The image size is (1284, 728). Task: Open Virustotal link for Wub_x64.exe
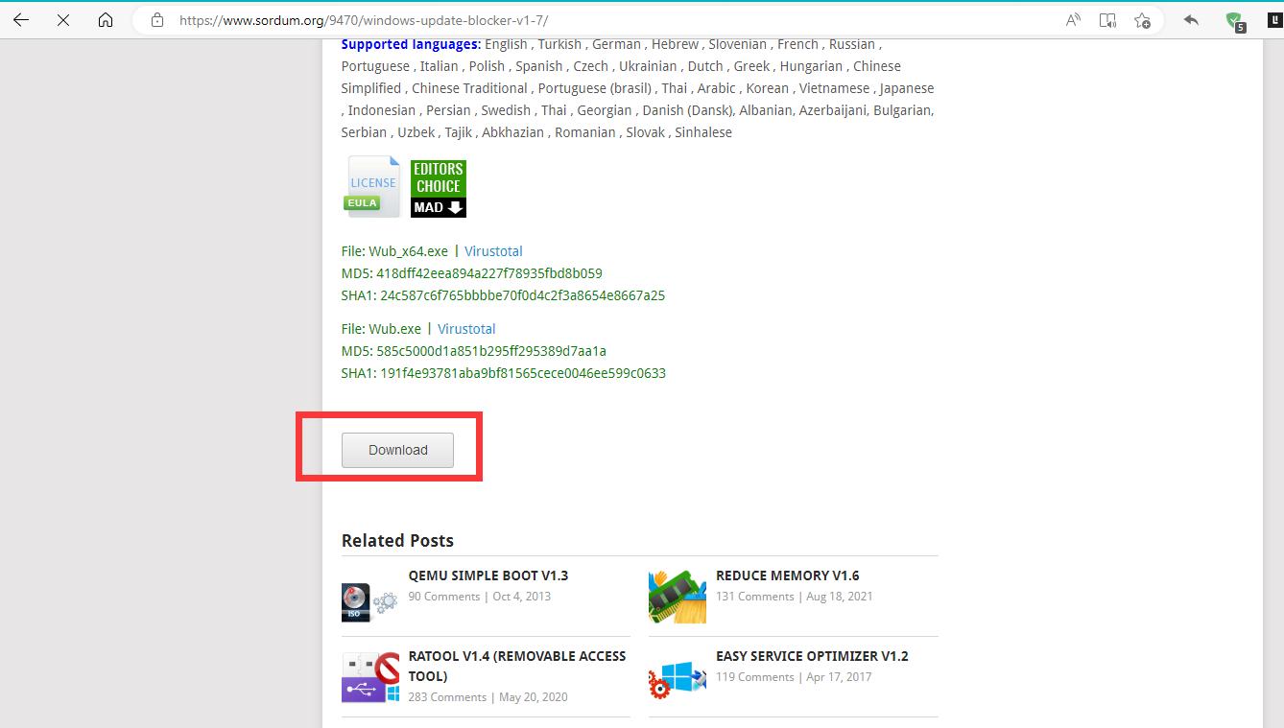493,251
